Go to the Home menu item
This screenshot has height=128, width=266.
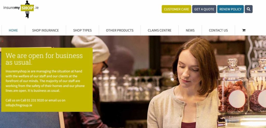click(13, 30)
